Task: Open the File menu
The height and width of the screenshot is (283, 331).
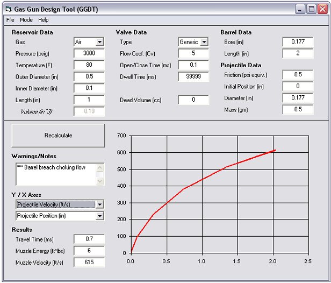Action: click(x=10, y=20)
